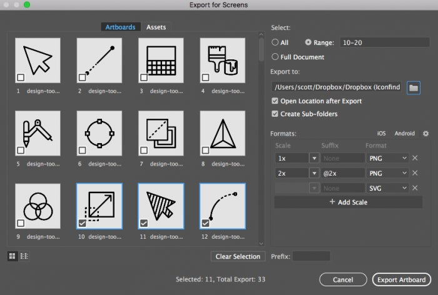Open the 1x scale dropdown arrow
The width and height of the screenshot is (438, 295).
pyautogui.click(x=314, y=158)
